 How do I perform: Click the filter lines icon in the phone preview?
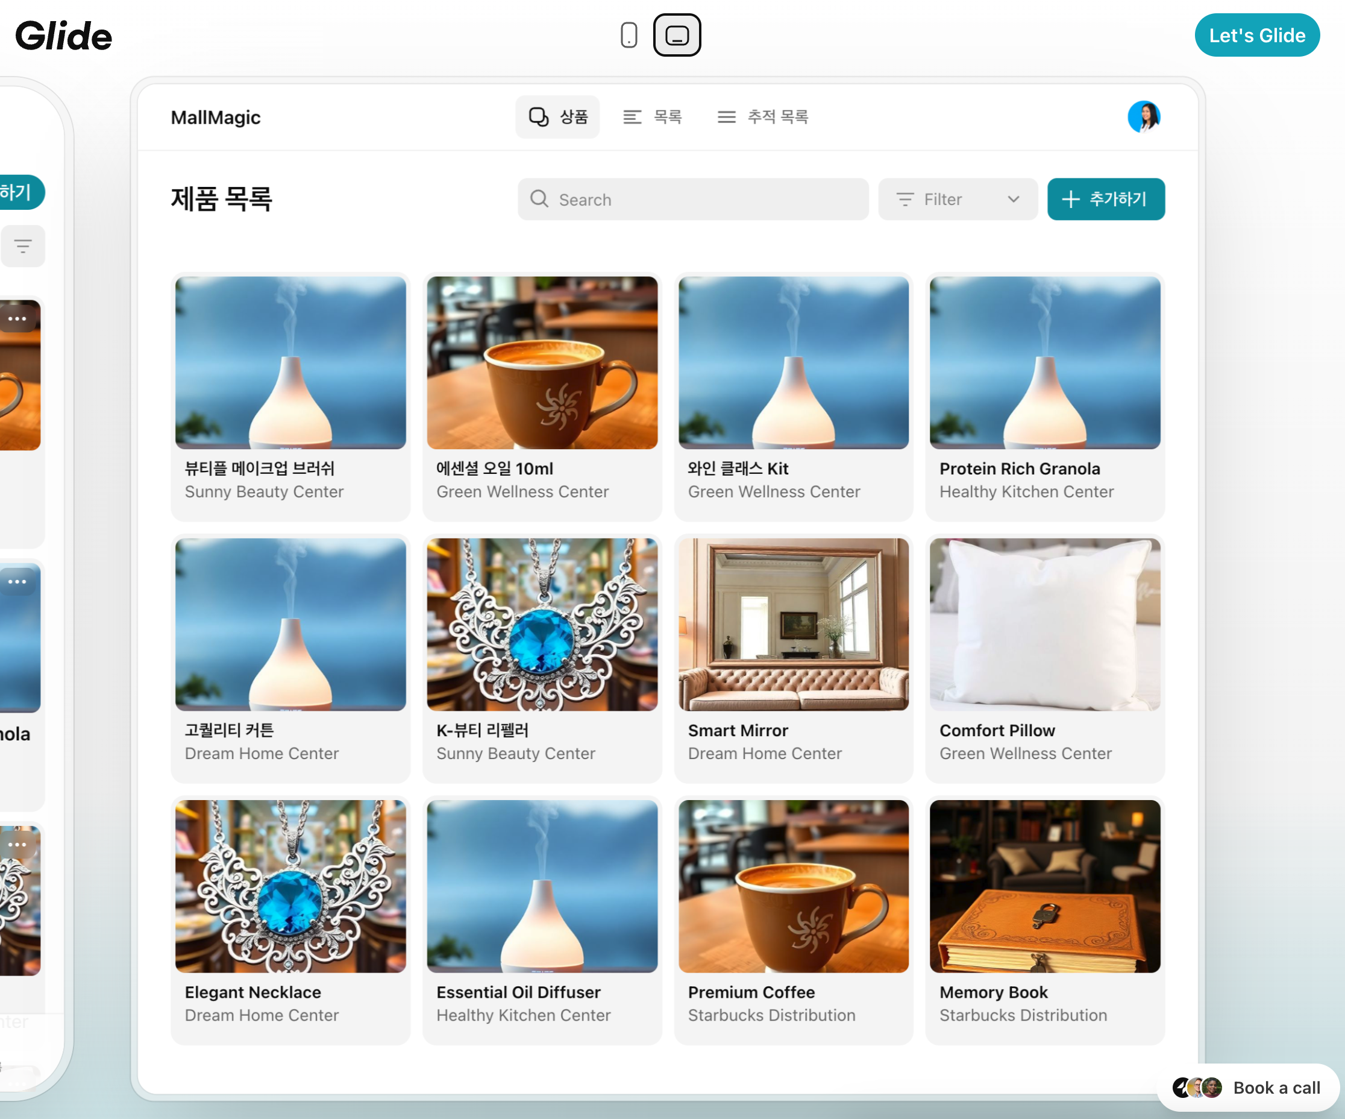coord(23,245)
